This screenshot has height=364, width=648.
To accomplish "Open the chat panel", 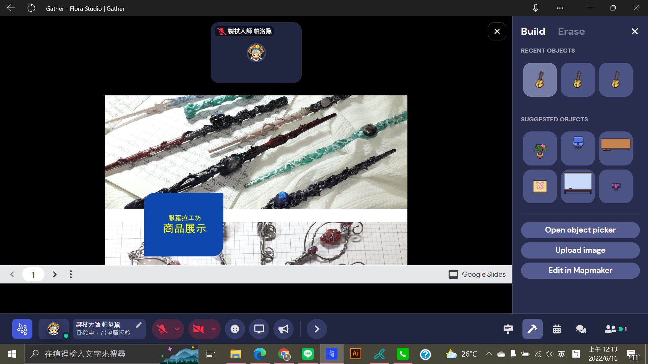I will [x=581, y=329].
